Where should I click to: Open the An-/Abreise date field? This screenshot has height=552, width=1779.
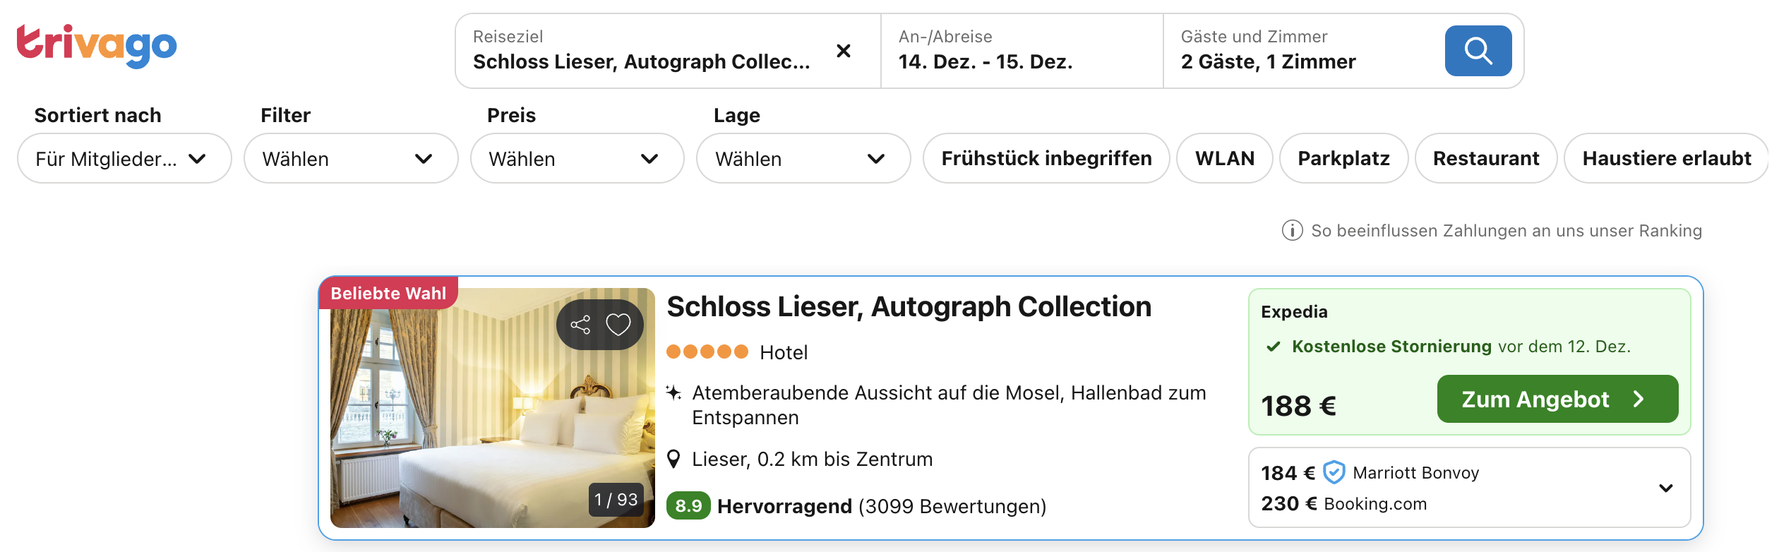click(x=1021, y=51)
